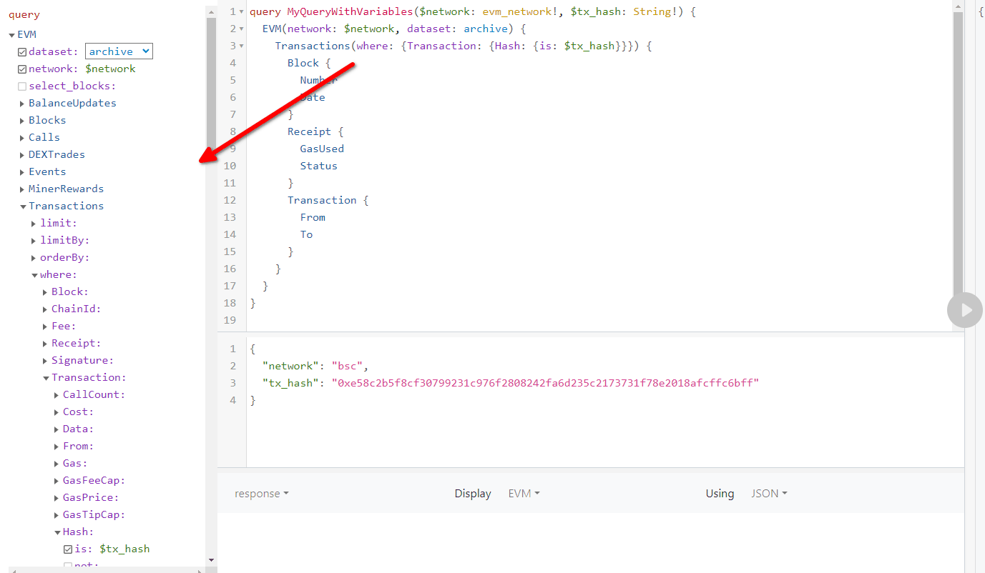Expand the Cost: field
This screenshot has height=573, width=985.
click(x=57, y=412)
